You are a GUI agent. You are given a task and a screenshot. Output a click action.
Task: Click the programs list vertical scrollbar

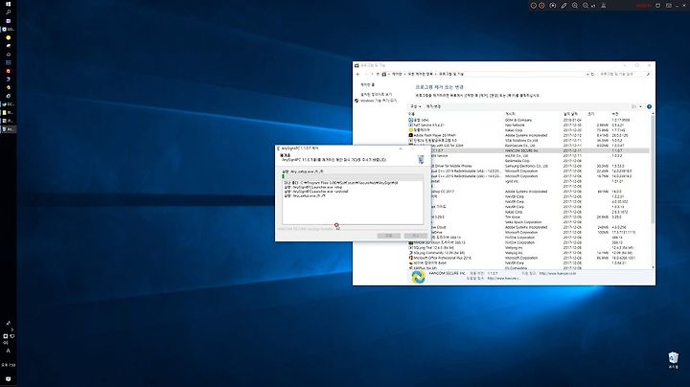click(653, 170)
